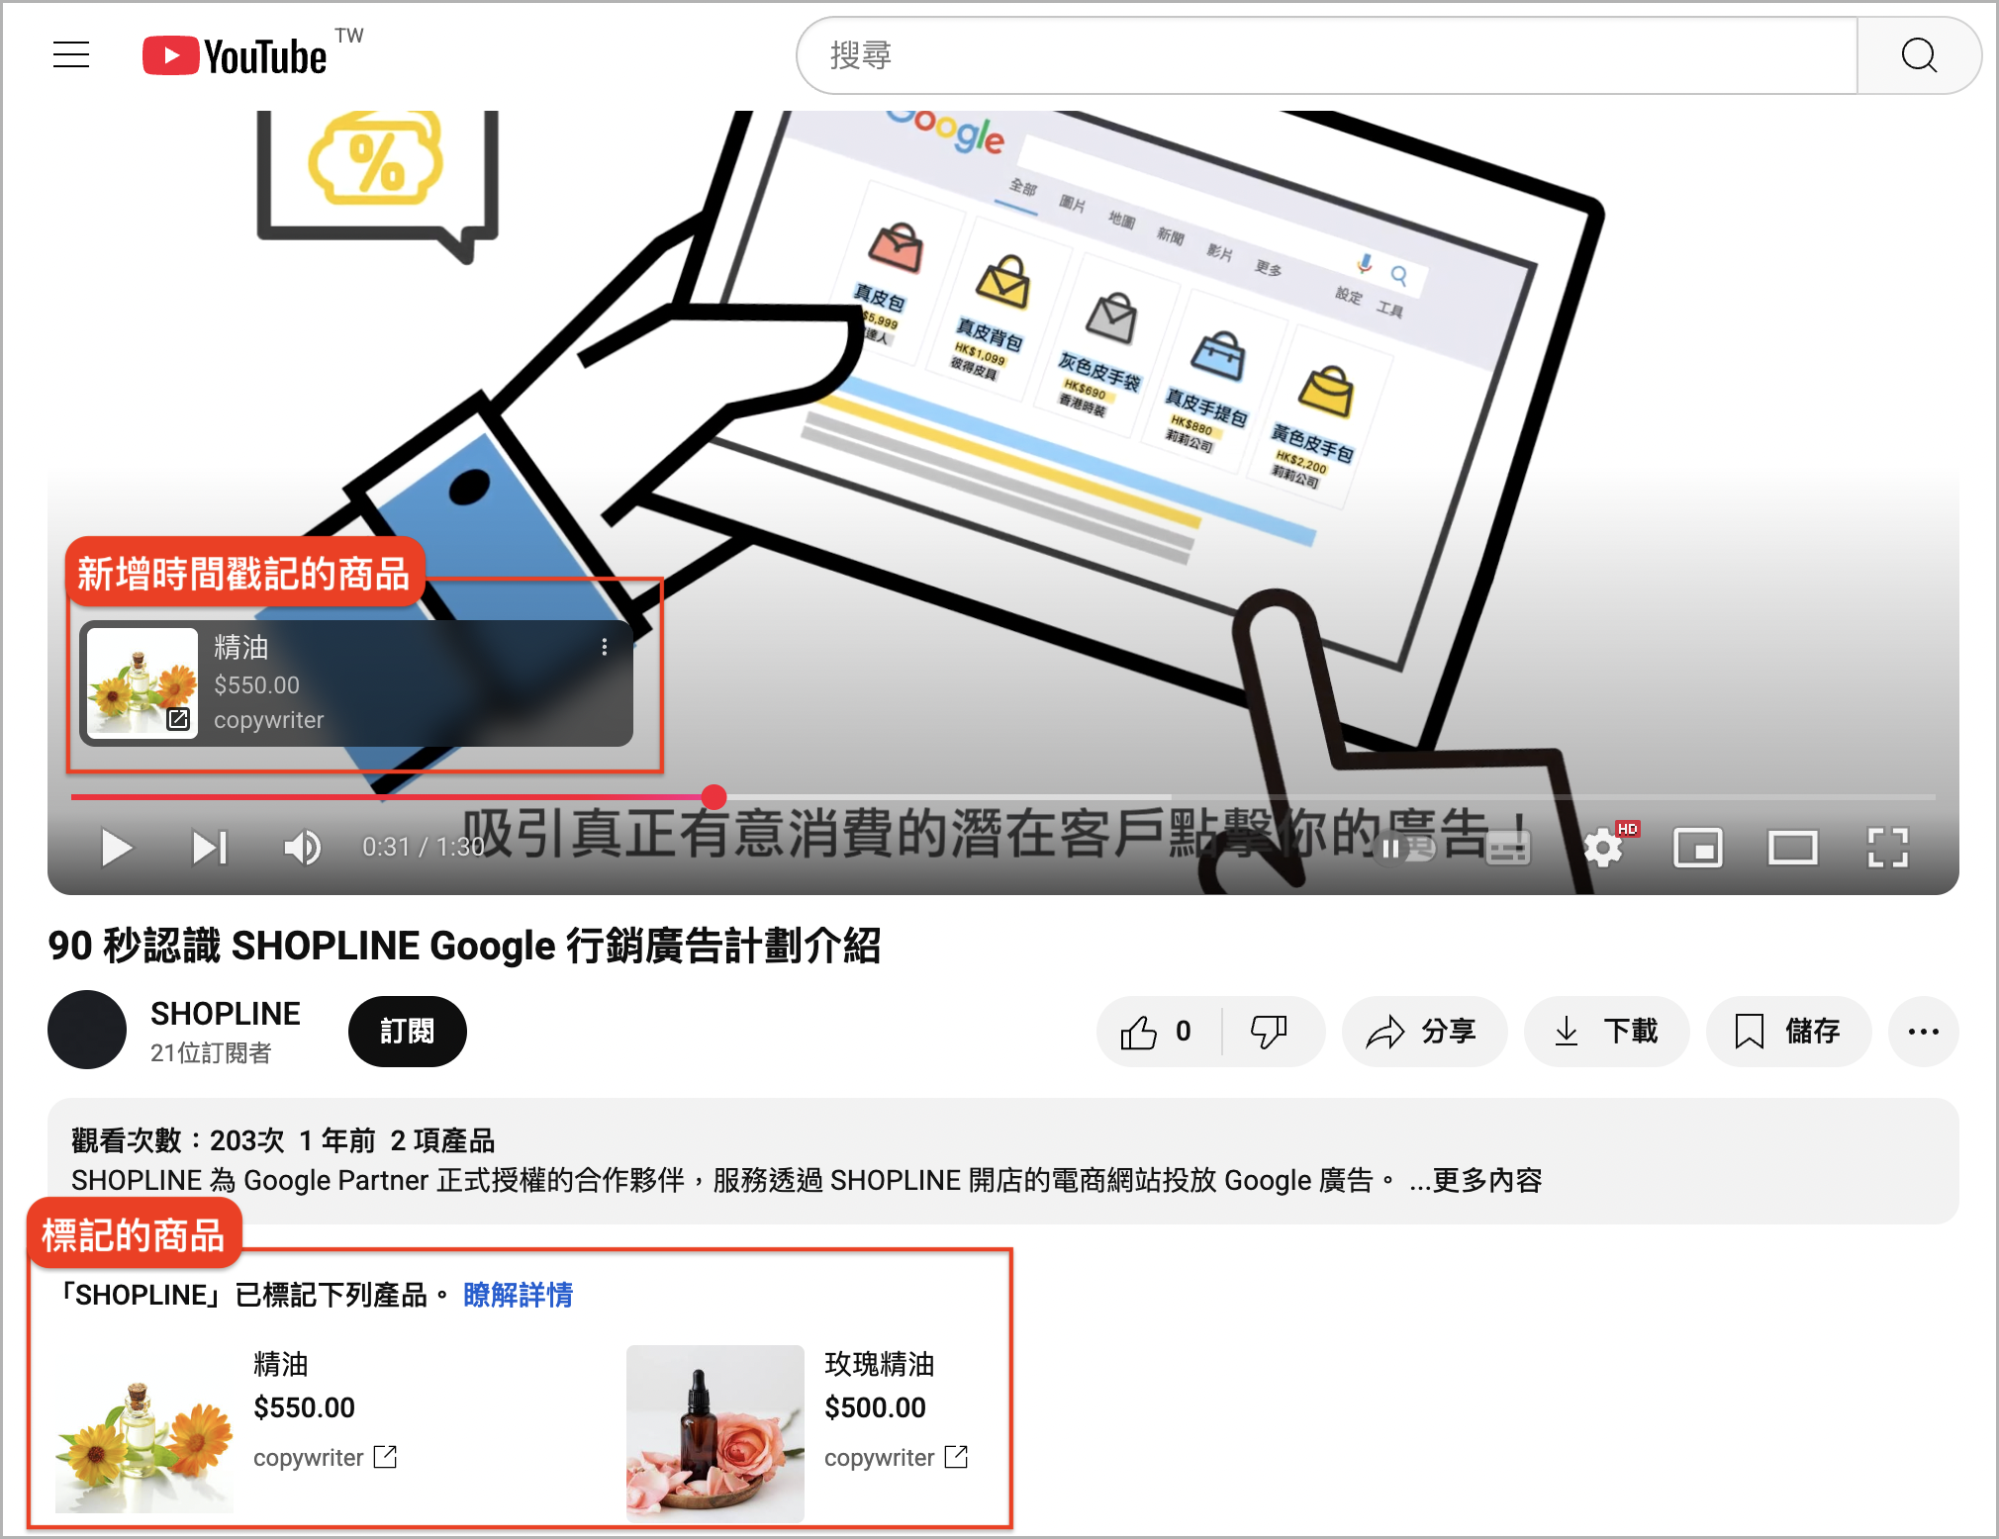Open the hamburger guide menu
Image resolution: width=1999 pixels, height=1539 pixels.
pos(71,54)
